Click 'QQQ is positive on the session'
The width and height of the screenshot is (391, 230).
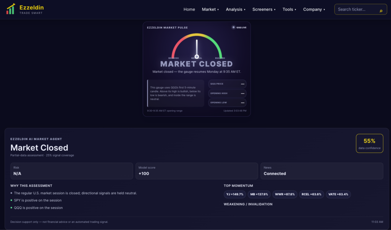(38, 208)
